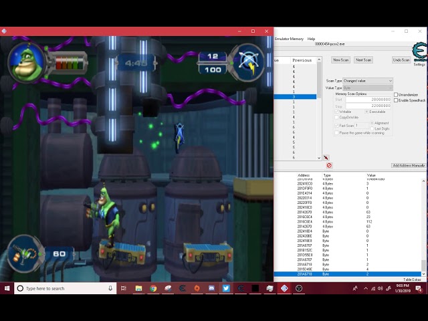This screenshot has width=428, height=321.
Task: Select address row 20241EC0
Action: click(347, 184)
